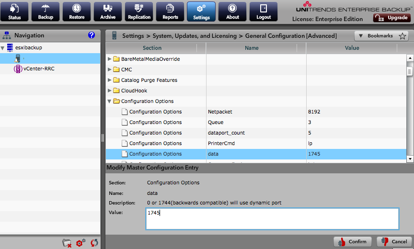The image size is (414, 249).
Task: Select the Netpacket configuration row
Action: 256,112
